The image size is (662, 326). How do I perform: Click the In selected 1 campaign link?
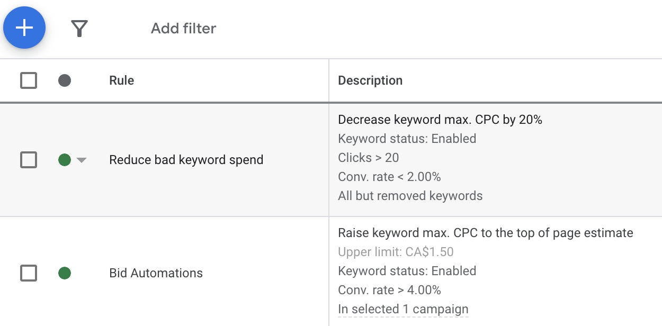click(403, 309)
